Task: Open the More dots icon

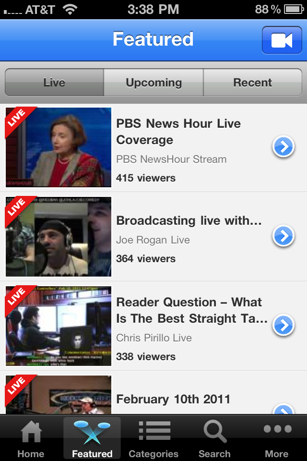Action: tap(277, 430)
